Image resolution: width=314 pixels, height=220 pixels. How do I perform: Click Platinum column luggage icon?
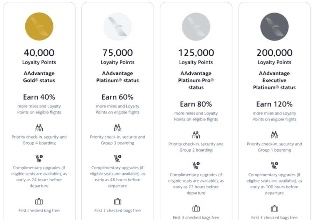point(118,201)
